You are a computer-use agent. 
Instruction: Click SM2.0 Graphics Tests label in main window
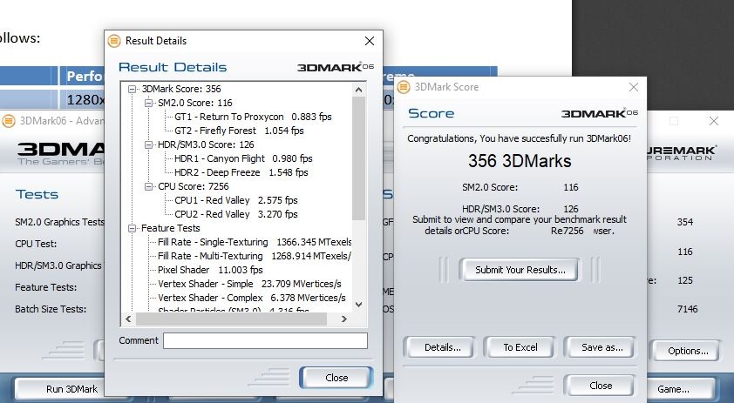pos(59,222)
